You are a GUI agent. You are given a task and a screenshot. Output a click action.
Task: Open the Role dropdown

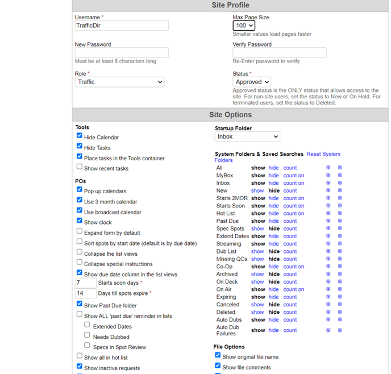click(x=119, y=82)
